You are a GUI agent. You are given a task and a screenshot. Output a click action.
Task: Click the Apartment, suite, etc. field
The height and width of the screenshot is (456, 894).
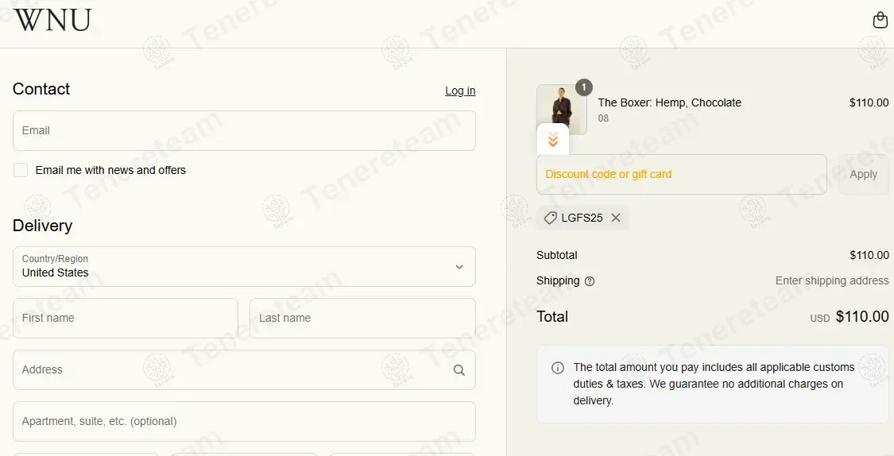244,421
